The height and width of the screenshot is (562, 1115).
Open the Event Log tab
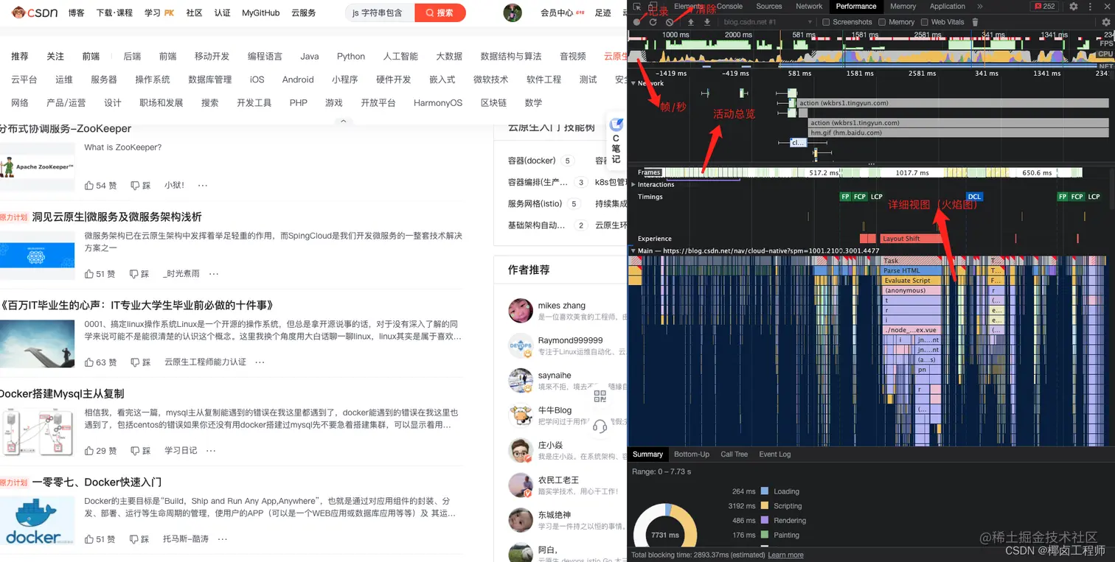point(774,454)
